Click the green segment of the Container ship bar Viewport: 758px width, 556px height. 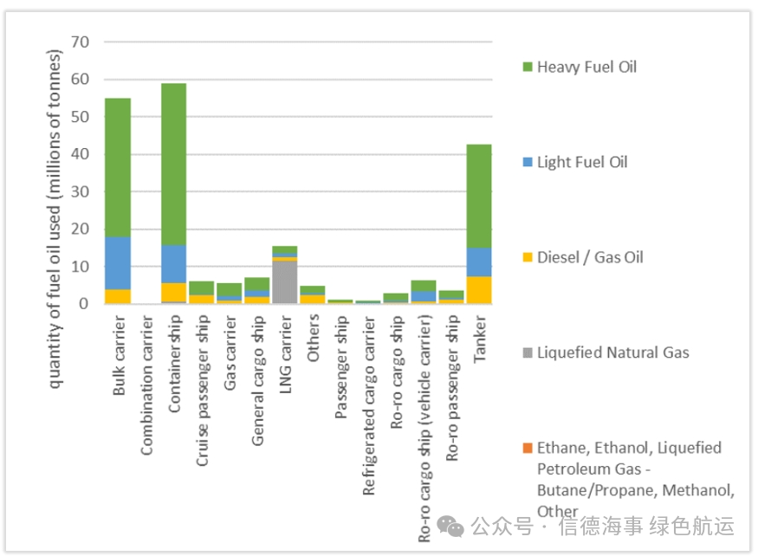pyautogui.click(x=175, y=164)
